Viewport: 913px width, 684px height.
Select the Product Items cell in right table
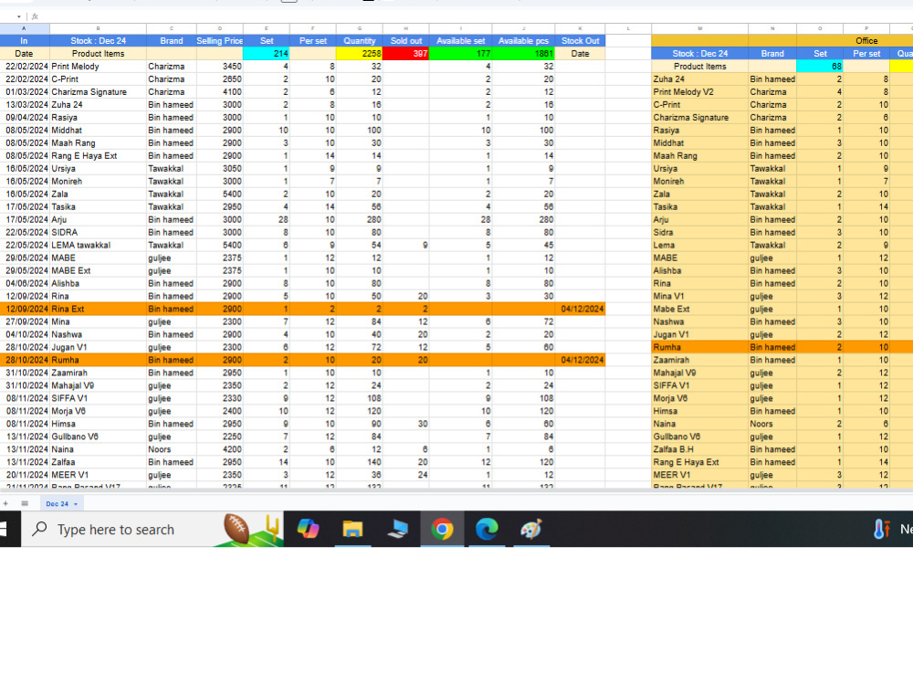click(700, 67)
